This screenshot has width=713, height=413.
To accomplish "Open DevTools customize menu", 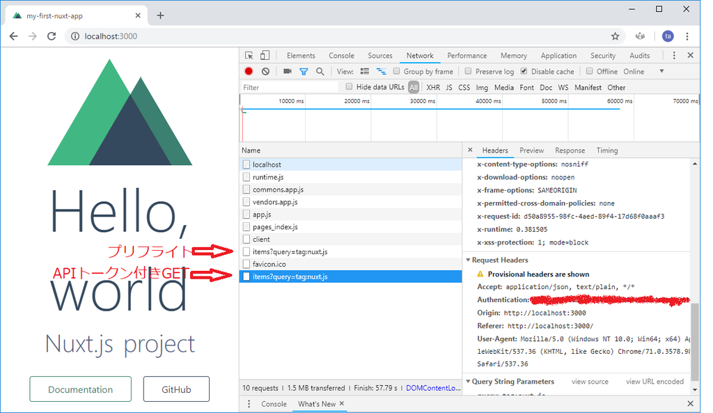I will pyautogui.click(x=674, y=56).
